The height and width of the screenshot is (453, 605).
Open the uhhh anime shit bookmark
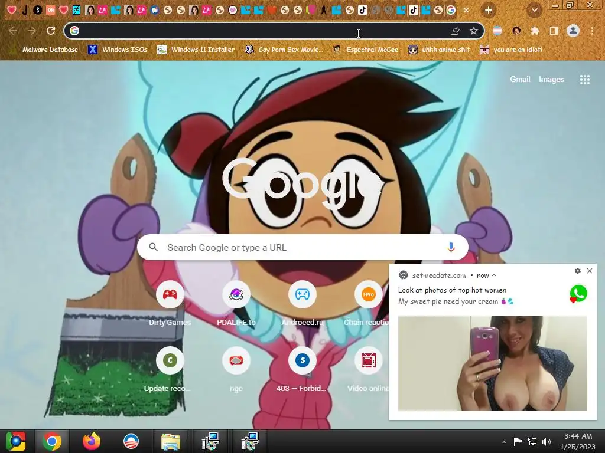point(439,50)
